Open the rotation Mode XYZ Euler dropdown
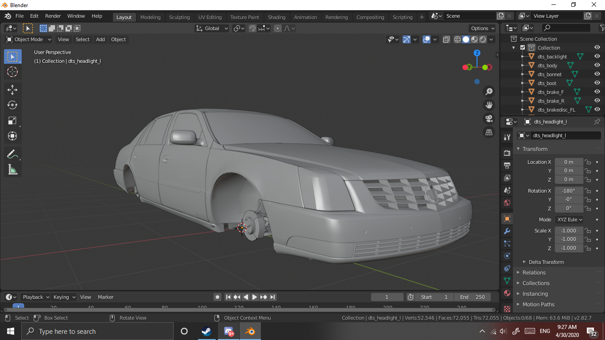Image resolution: width=605 pixels, height=340 pixels. 569,220
